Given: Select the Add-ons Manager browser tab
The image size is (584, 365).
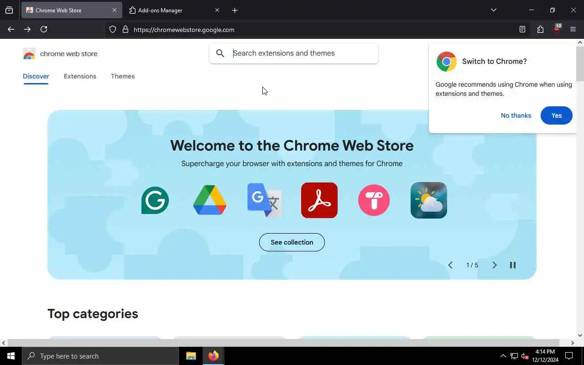Looking at the screenshot, I should (174, 10).
